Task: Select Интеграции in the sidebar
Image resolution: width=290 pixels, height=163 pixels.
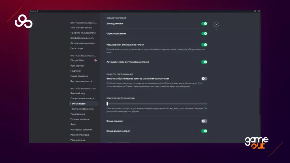Action: pos(77,48)
